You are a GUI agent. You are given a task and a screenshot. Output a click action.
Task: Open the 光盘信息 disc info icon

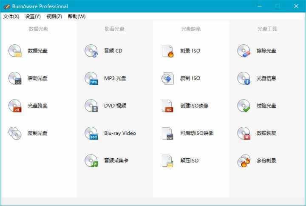point(244,78)
